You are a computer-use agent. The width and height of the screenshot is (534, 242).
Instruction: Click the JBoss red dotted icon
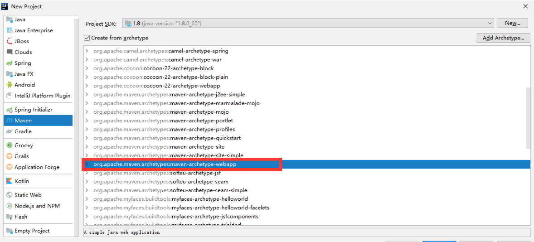(9, 41)
